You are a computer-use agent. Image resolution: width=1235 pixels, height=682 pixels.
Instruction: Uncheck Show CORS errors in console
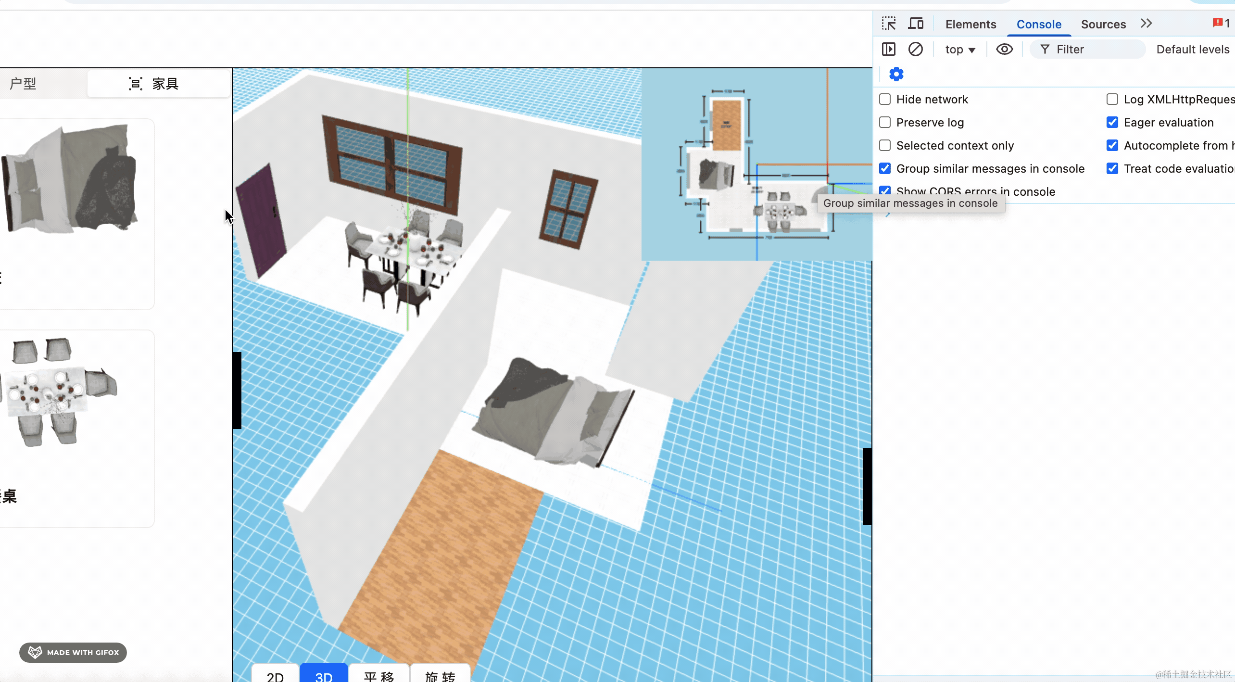pyautogui.click(x=885, y=190)
